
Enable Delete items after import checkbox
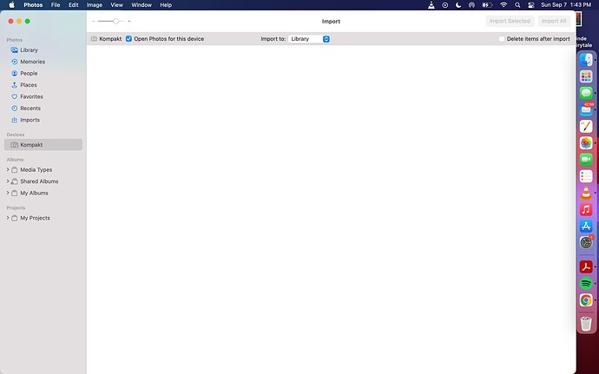[502, 39]
